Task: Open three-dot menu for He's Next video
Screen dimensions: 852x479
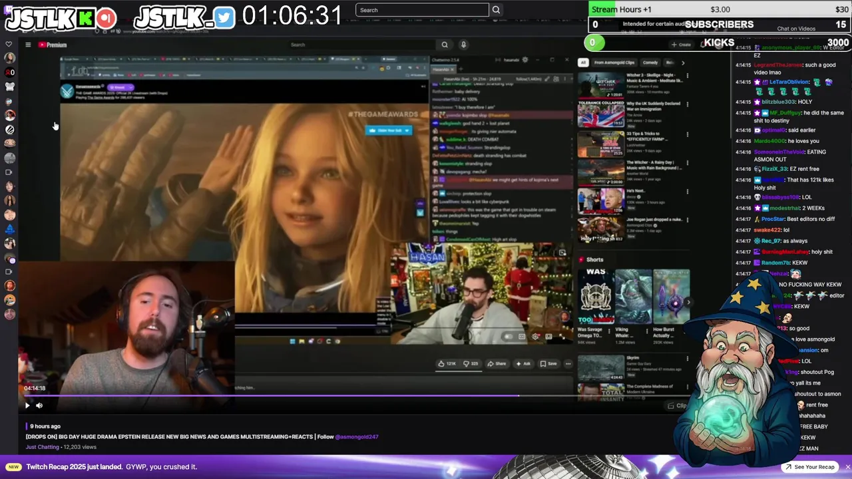Action: pyautogui.click(x=687, y=193)
